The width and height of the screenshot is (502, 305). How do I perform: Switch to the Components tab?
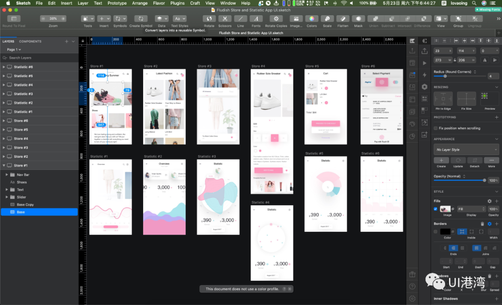[30, 41]
